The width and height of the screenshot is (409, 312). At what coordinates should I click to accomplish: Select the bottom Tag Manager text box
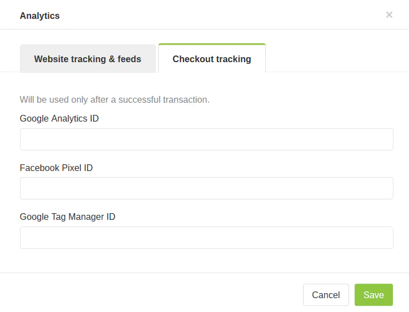coord(206,238)
